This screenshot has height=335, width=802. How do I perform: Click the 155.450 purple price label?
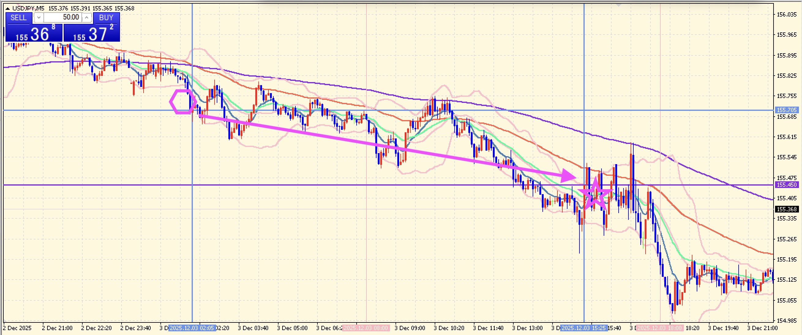pyautogui.click(x=786, y=185)
